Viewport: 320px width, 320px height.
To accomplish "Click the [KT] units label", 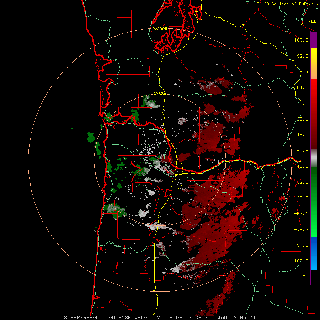I will (x=303, y=25).
